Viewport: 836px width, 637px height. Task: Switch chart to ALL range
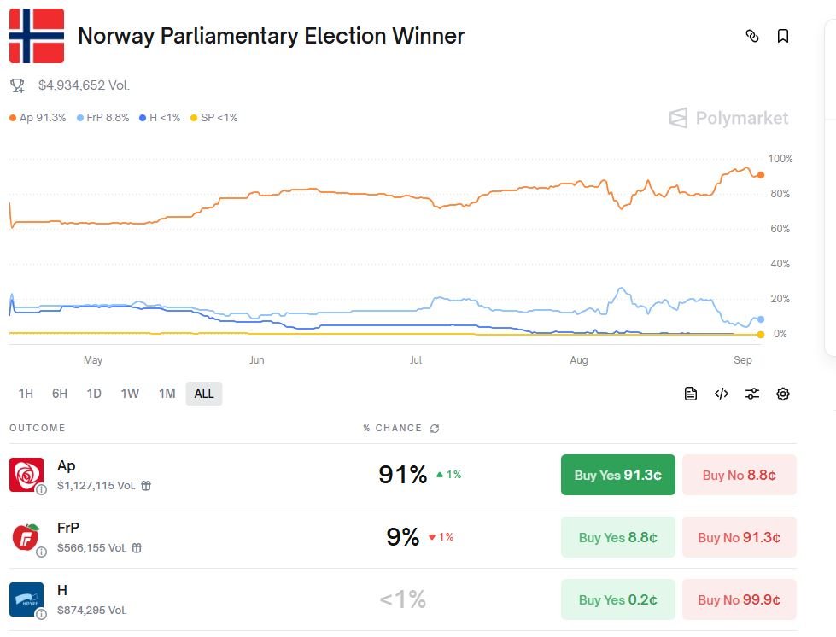tap(204, 394)
